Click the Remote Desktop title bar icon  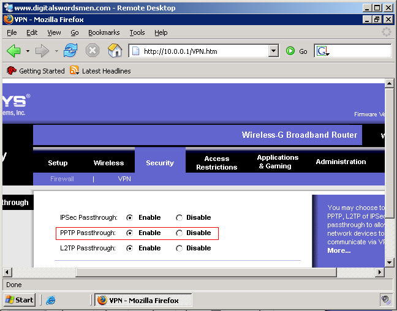[x=9, y=7]
